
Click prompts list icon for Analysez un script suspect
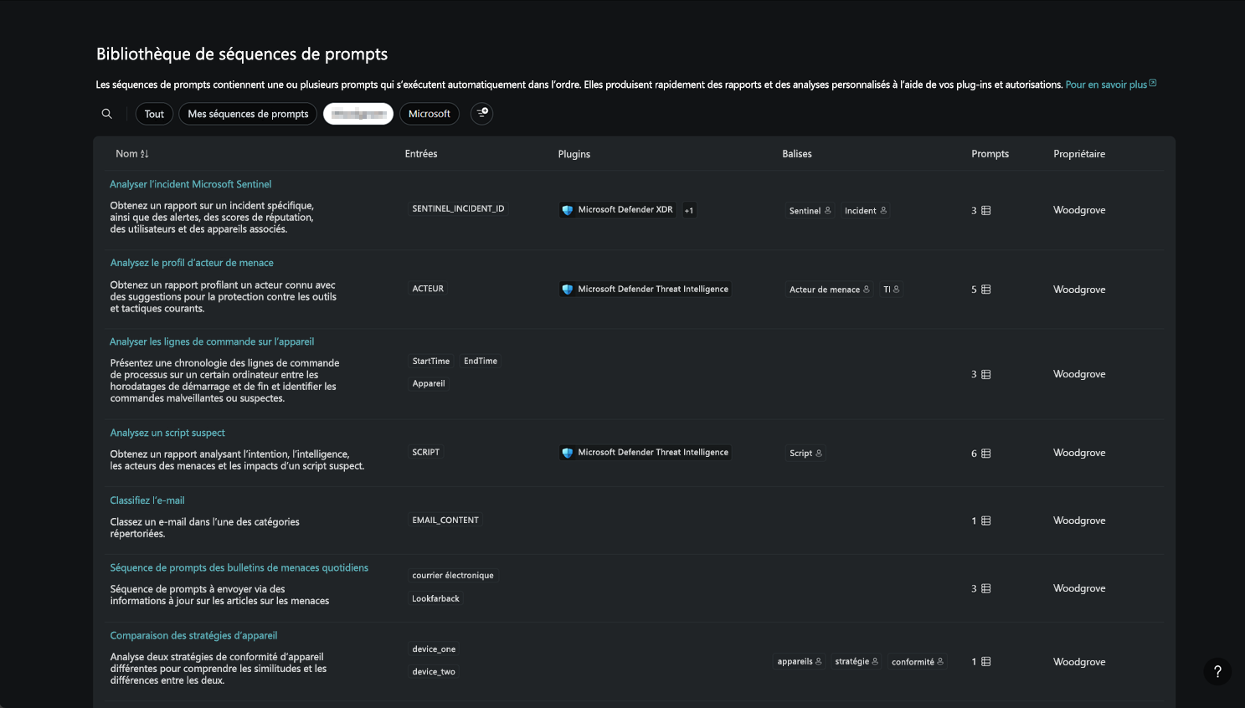coord(986,454)
